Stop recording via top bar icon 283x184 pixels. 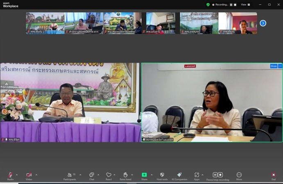click(x=235, y=5)
